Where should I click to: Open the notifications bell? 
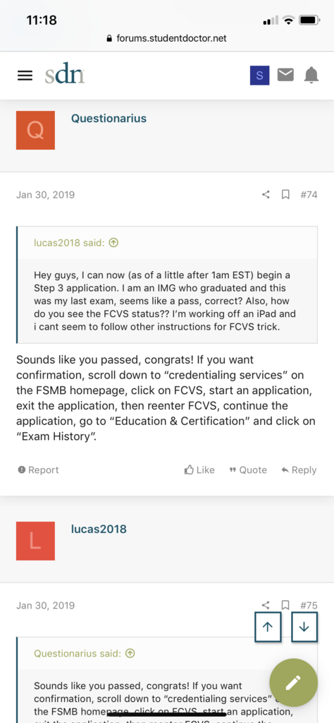point(311,75)
